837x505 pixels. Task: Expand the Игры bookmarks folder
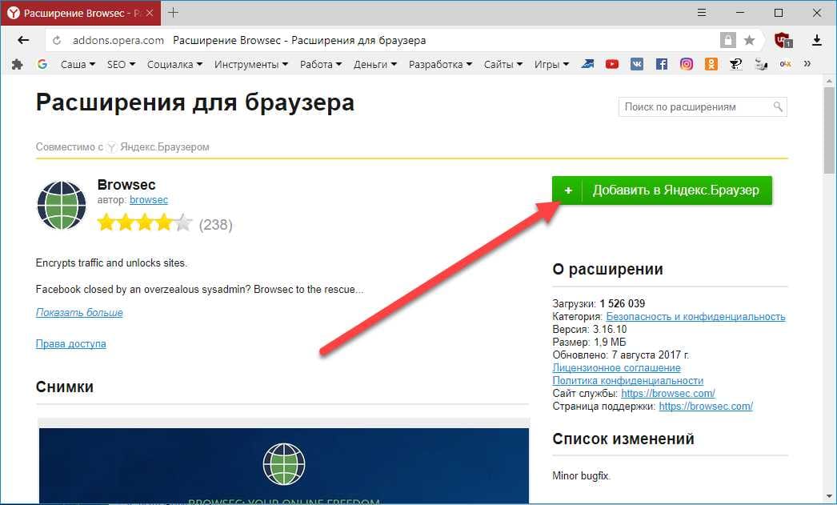tap(551, 65)
